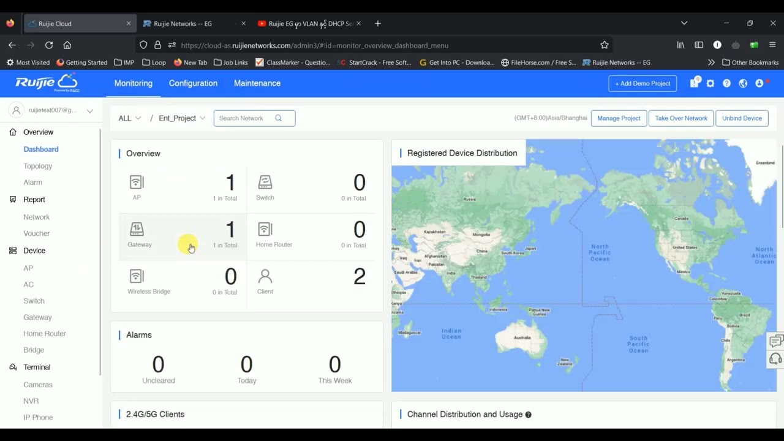Image resolution: width=784 pixels, height=441 pixels.
Task: Open the help question mark icon
Action: coord(726,83)
